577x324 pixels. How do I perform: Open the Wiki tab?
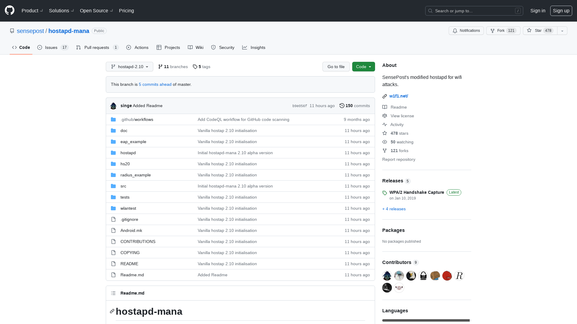[x=196, y=47]
